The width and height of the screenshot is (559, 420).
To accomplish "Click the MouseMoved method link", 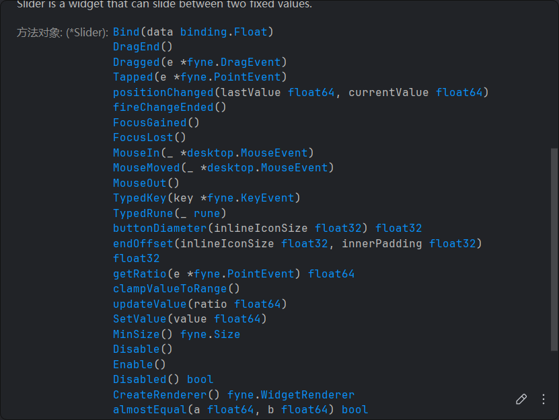I will click(146, 167).
